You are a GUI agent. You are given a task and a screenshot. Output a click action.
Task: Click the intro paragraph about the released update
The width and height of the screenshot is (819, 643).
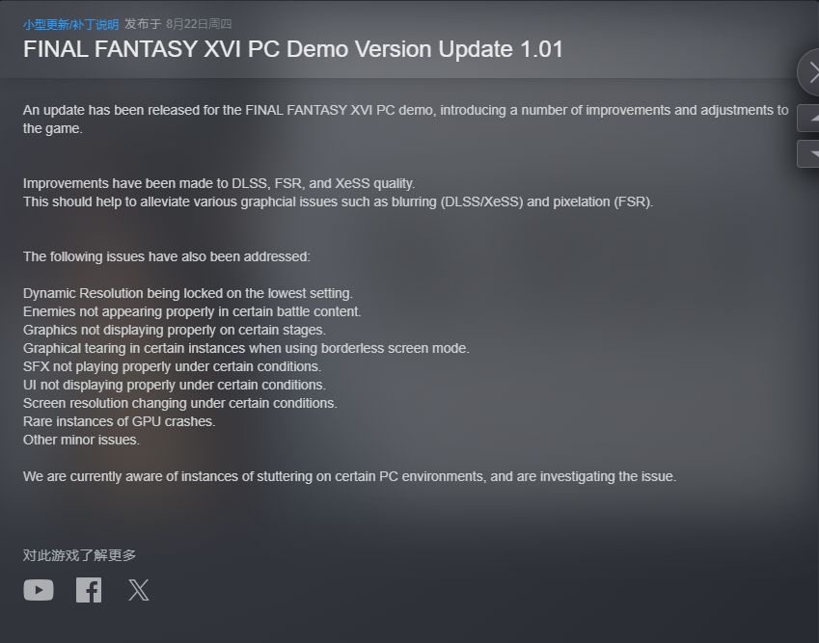(x=405, y=119)
